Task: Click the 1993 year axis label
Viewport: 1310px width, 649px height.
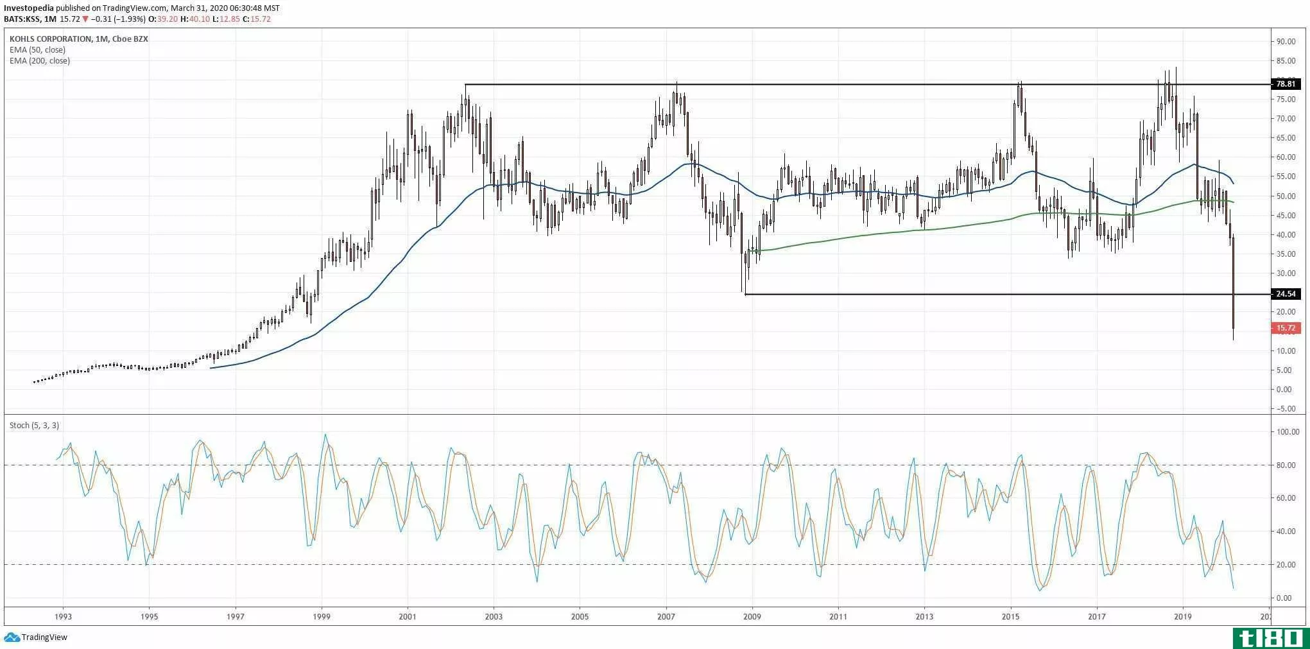Action: coord(63,617)
